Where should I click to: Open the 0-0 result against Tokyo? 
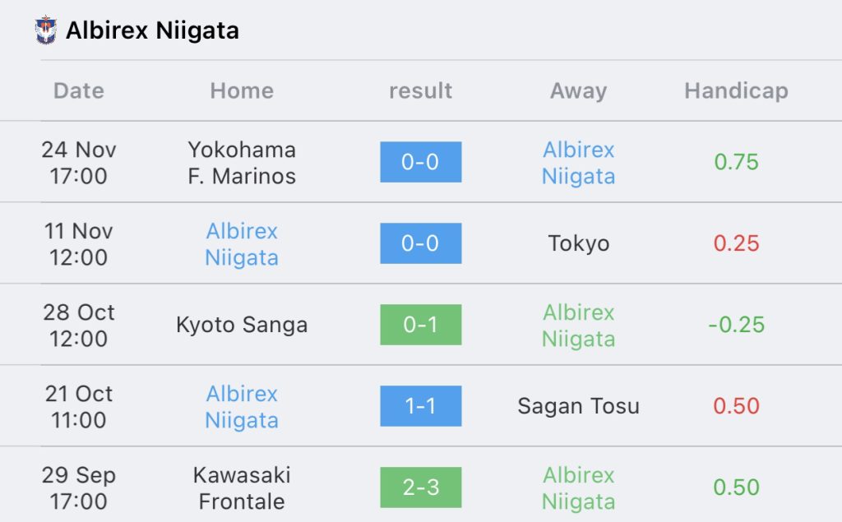[x=420, y=243]
